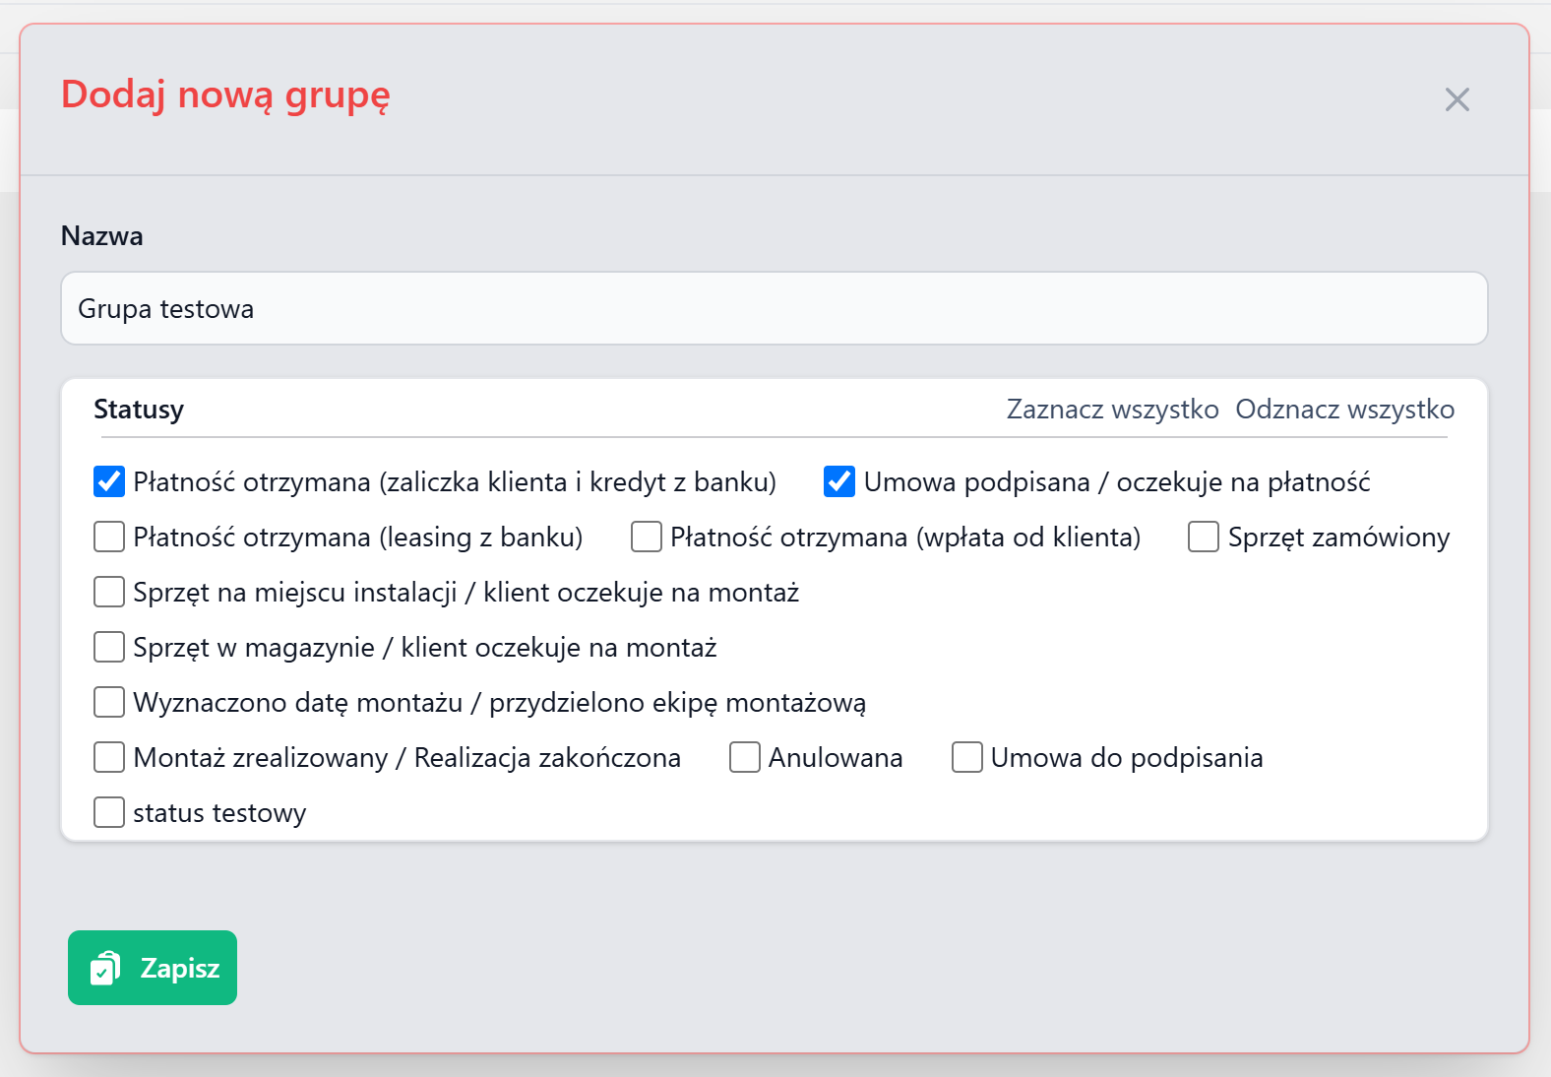Enable 'Płatność otrzymana (leasing z banku)' checkbox

click(109, 538)
